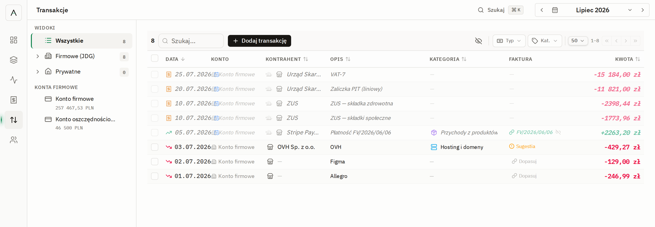Sort by the KONTRAHENT column
655x227 pixels.
tap(287, 59)
